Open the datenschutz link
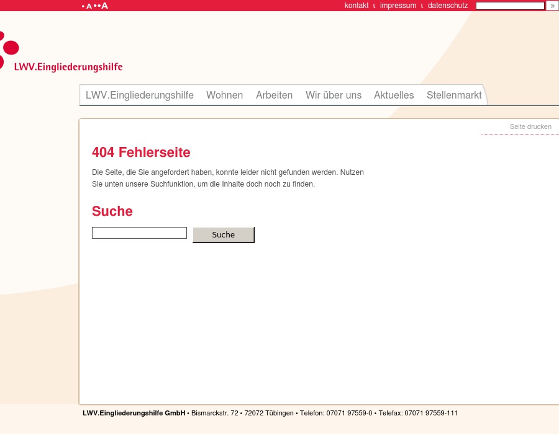Viewport: 559px width, 434px height. pos(447,6)
